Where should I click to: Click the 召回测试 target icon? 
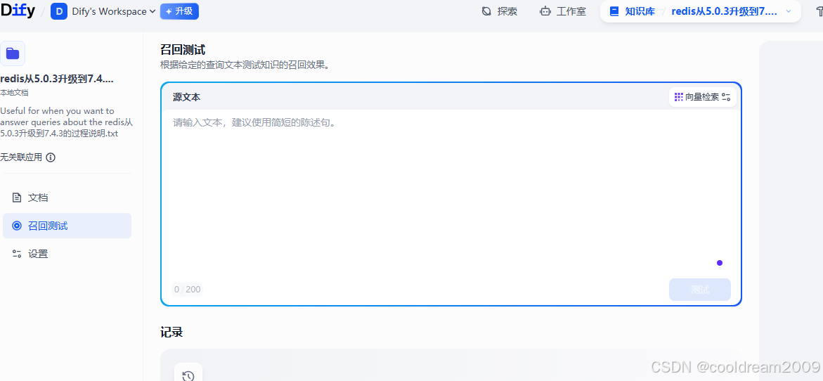pyautogui.click(x=17, y=226)
